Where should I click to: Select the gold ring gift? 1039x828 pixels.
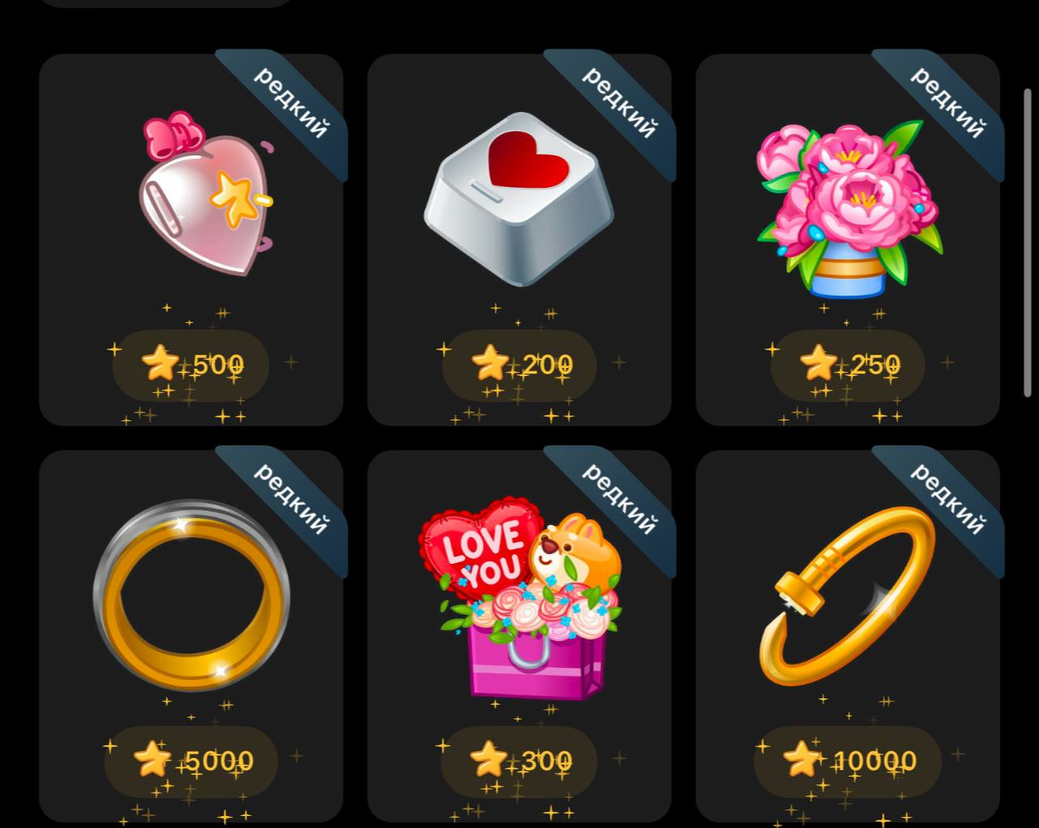(191, 595)
